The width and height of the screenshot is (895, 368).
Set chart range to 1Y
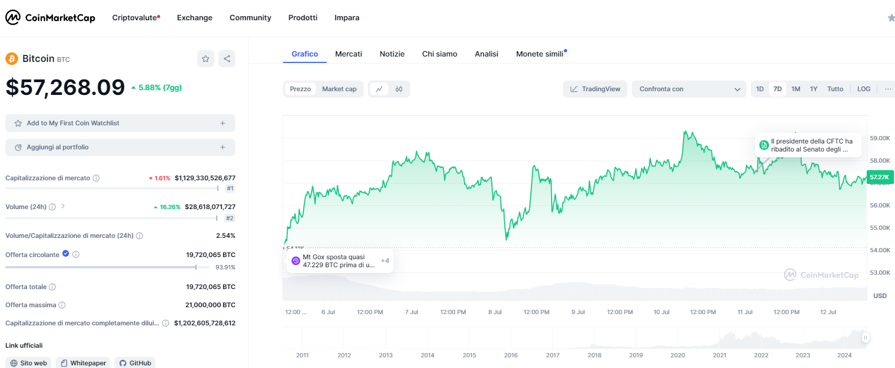[814, 89]
